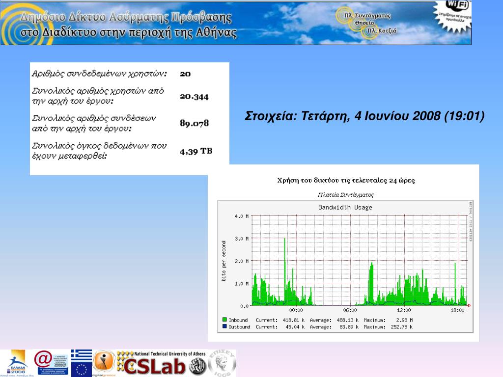The image size is (503, 377).
Task: Click the European Union flag icon
Action: point(82,369)
